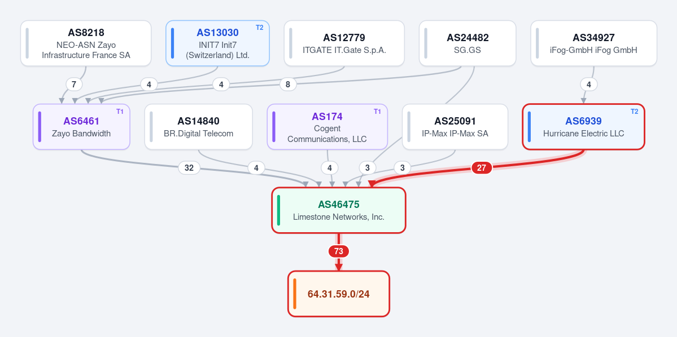The width and height of the screenshot is (677, 337).
Task: Click the red 73 edge label
Action: pos(339,251)
